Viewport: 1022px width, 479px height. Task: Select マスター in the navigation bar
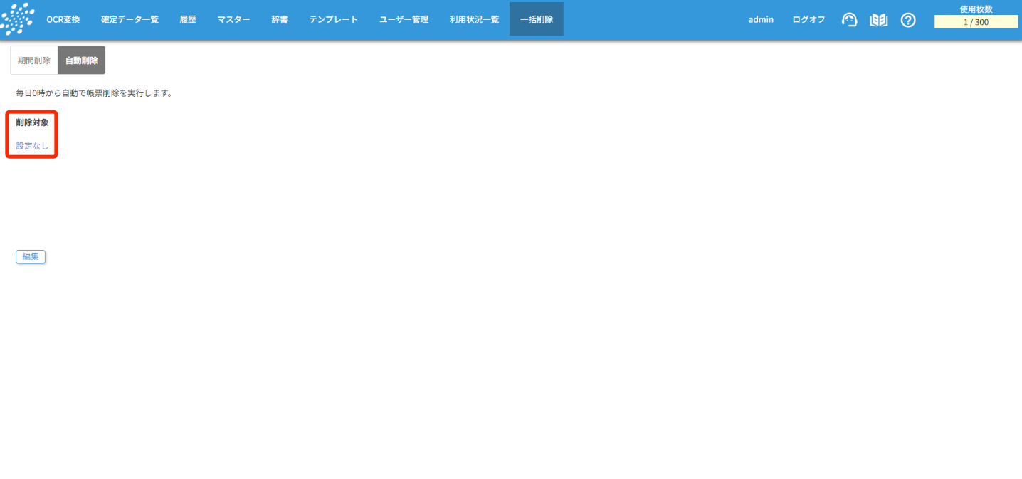pos(233,19)
